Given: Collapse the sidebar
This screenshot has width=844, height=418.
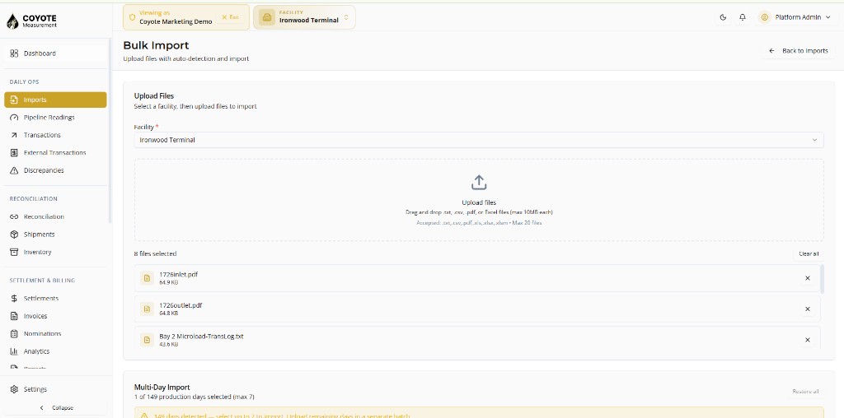Looking at the screenshot, I should [57, 408].
